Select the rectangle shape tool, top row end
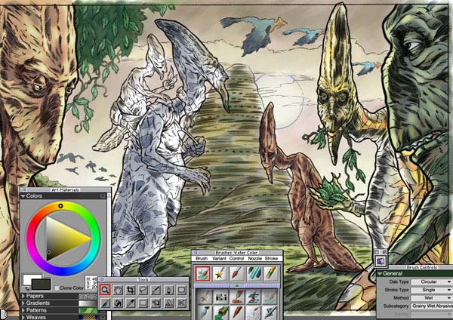The height and width of the screenshot is (320, 453). tap(181, 290)
